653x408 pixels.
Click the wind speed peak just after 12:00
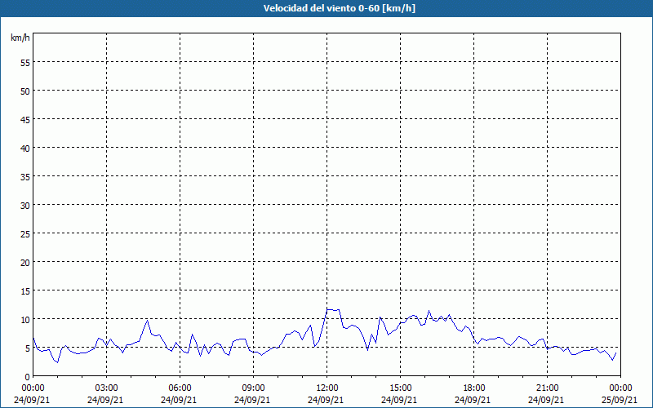333,309
